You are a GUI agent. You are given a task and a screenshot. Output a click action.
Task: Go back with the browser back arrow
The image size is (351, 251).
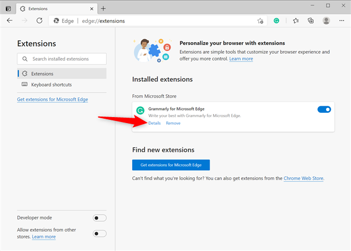[x=10, y=21]
